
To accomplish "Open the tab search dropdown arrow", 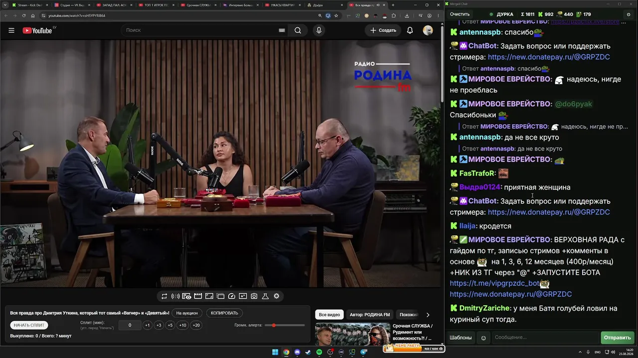I will [4, 5].
